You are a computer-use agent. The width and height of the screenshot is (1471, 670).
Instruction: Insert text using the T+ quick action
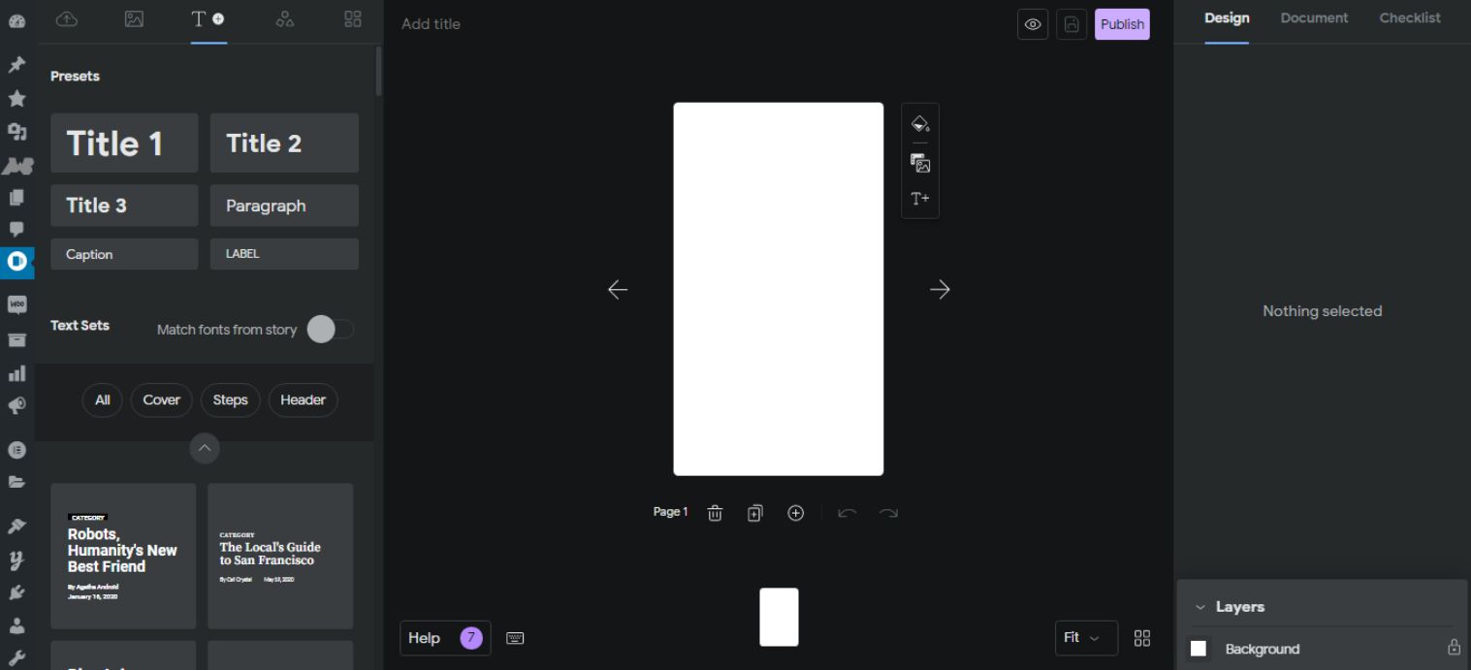coord(919,198)
